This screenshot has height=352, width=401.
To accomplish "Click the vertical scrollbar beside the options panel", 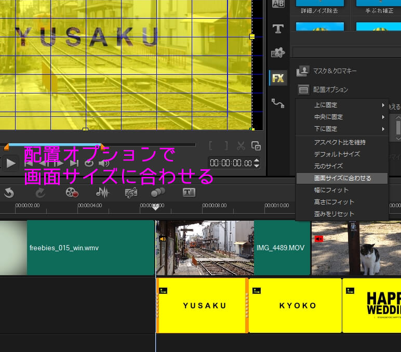I will click(x=398, y=128).
